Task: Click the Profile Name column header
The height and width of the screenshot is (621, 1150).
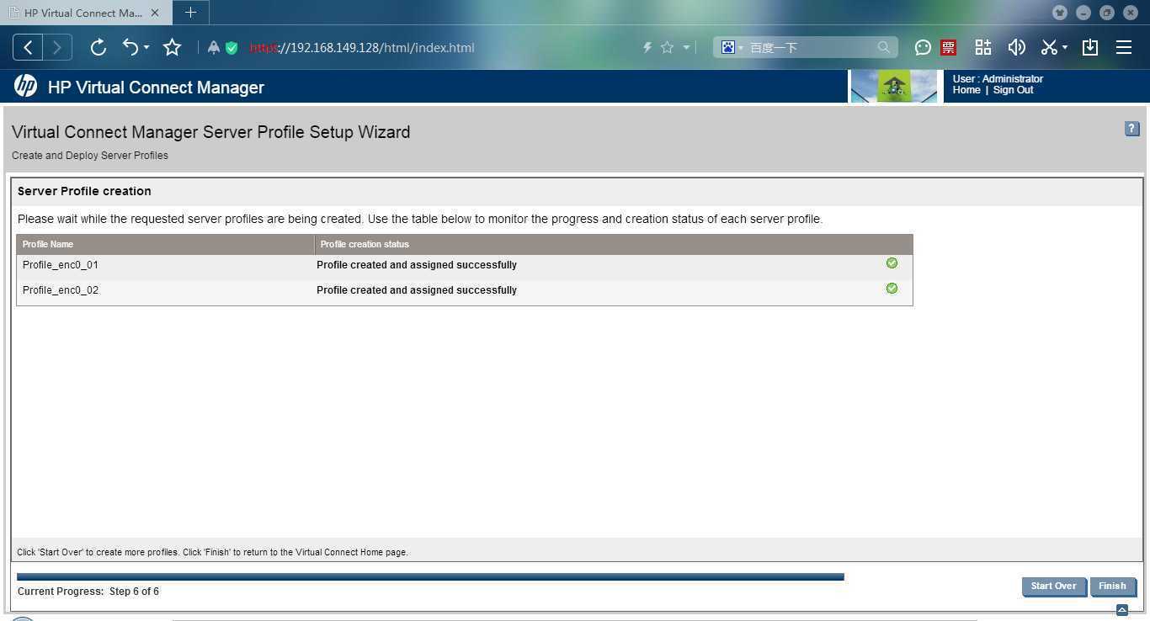Action: pyautogui.click(x=165, y=244)
